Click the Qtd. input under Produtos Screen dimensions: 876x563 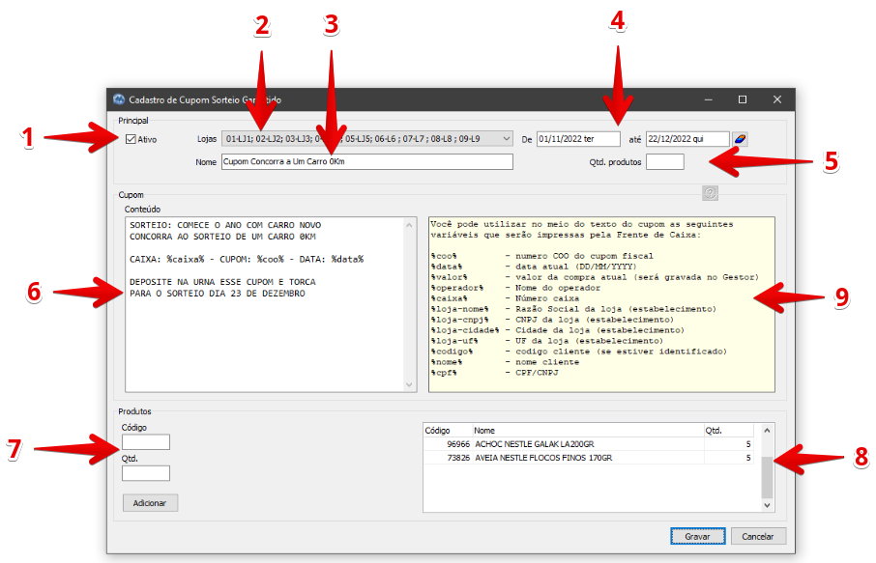[146, 473]
